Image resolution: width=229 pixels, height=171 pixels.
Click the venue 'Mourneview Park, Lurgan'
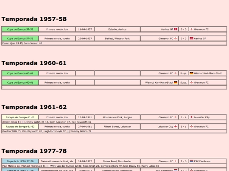(x=117, y=117)
